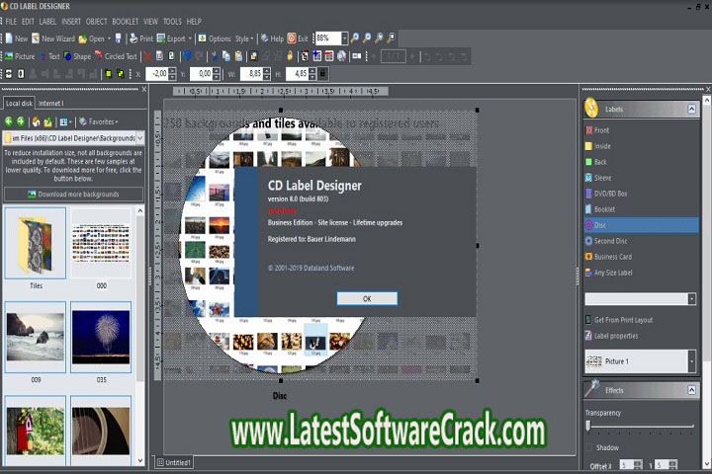This screenshot has height=474, width=712.
Task: Launch the New Wizard
Action: point(53,39)
